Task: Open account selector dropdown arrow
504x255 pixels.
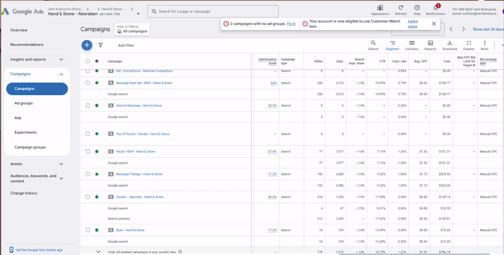Action: 138,14
